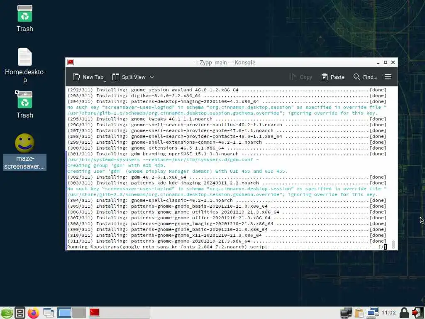Viewport: 425px width, 319px height.
Task: Click the 11:02 clock
Action: 388,313
